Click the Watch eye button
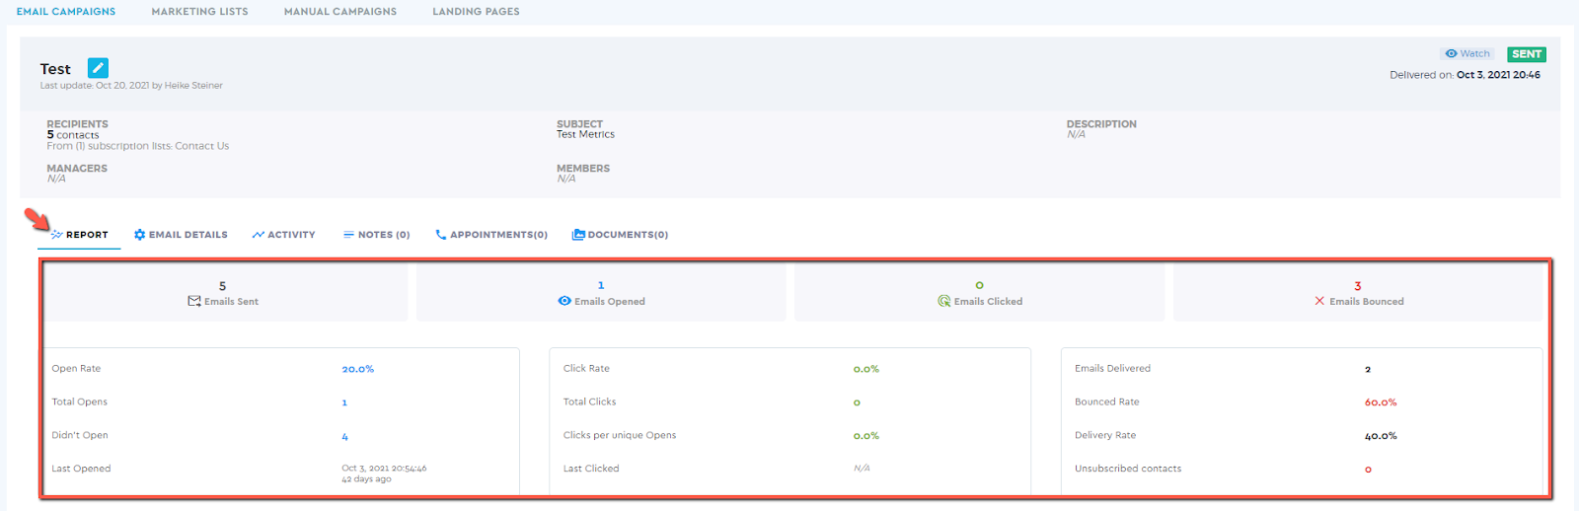The width and height of the screenshot is (1579, 511). coord(1466,54)
